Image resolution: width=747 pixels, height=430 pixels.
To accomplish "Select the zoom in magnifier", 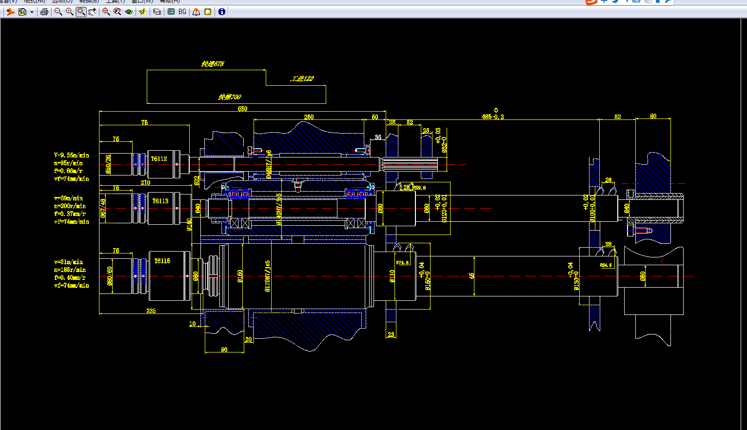I will 69,12.
